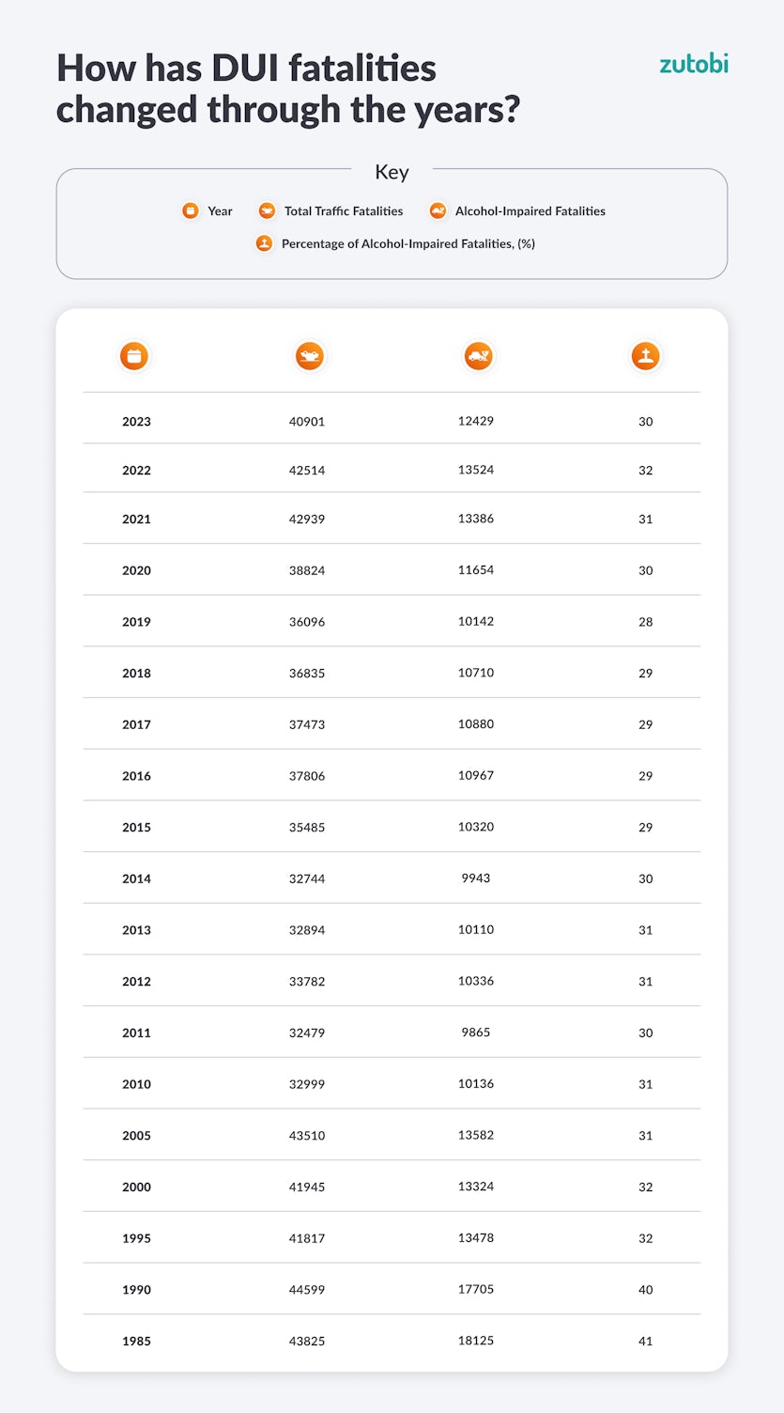This screenshot has width=784, height=1413.
Task: Click the 'How has DUI fatalities changed' title
Action: coord(287,89)
